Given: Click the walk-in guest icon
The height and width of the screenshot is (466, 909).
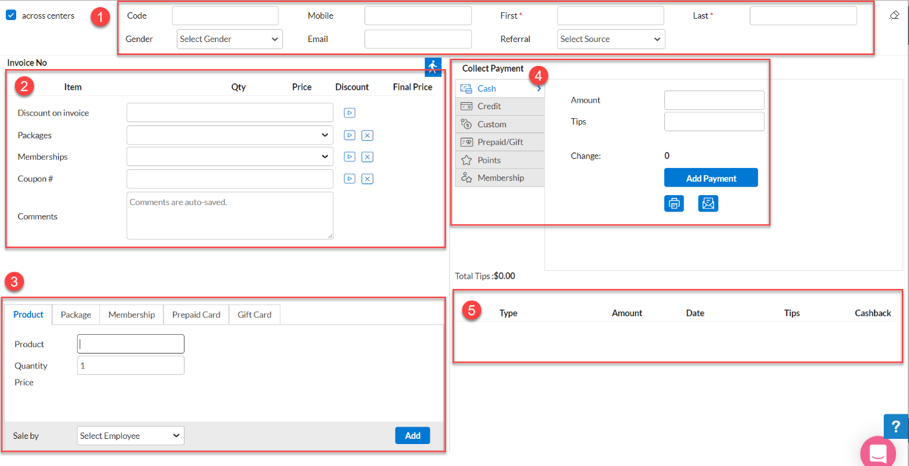Looking at the screenshot, I should click(433, 67).
